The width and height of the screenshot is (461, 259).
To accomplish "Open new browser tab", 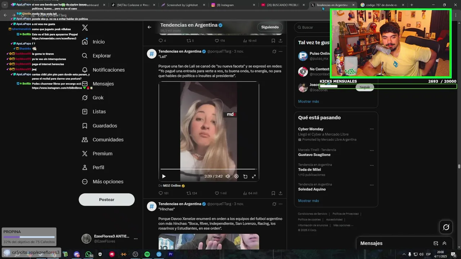I will point(412,5).
